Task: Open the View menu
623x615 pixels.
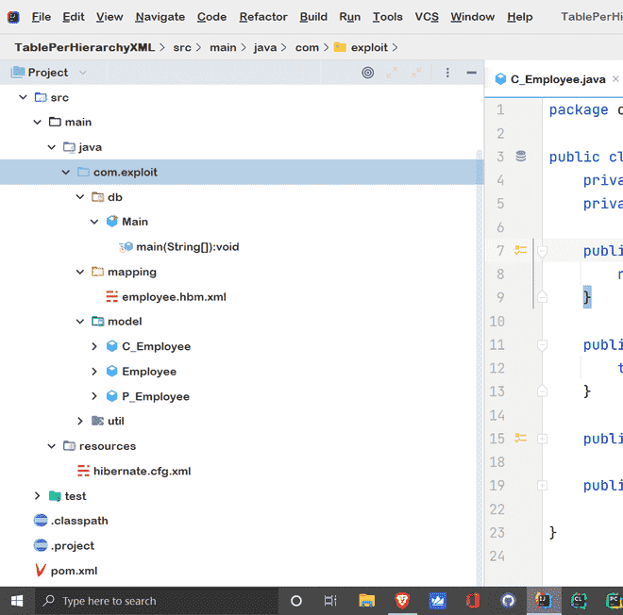Action: [x=109, y=17]
